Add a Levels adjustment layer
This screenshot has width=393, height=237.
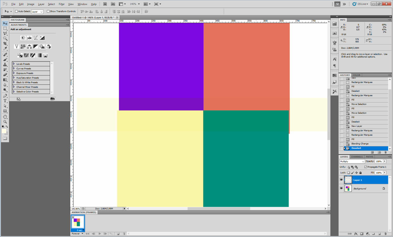point(29,38)
